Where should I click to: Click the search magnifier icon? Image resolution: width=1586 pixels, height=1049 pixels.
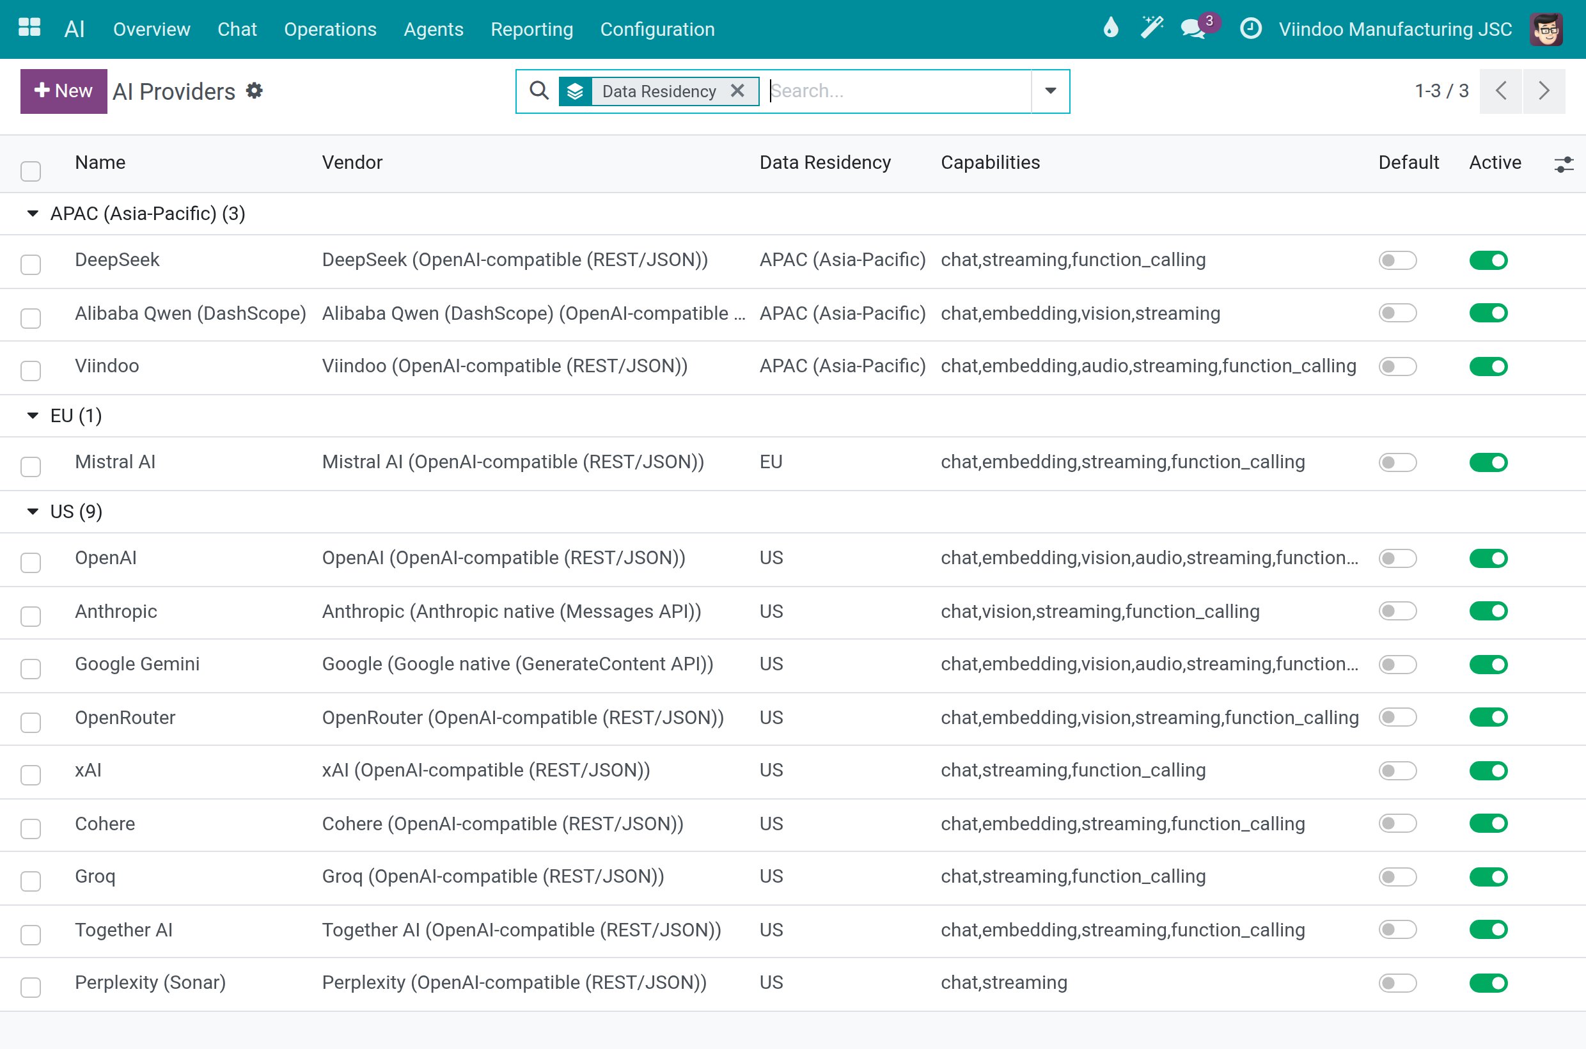click(538, 90)
